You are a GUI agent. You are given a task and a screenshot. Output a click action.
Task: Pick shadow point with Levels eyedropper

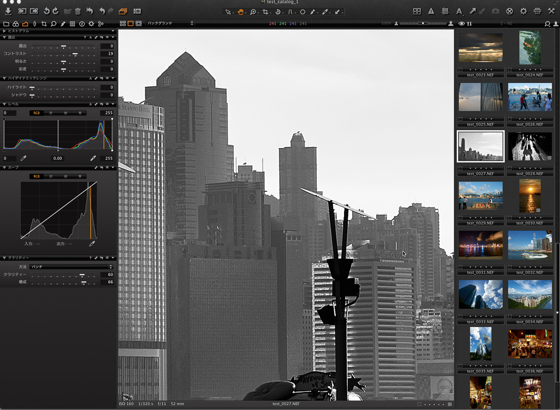click(24, 158)
